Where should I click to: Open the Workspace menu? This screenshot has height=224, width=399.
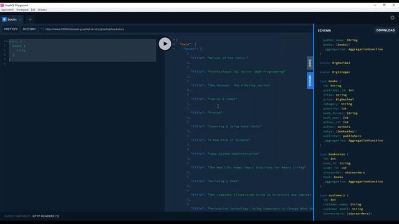(x=22, y=10)
